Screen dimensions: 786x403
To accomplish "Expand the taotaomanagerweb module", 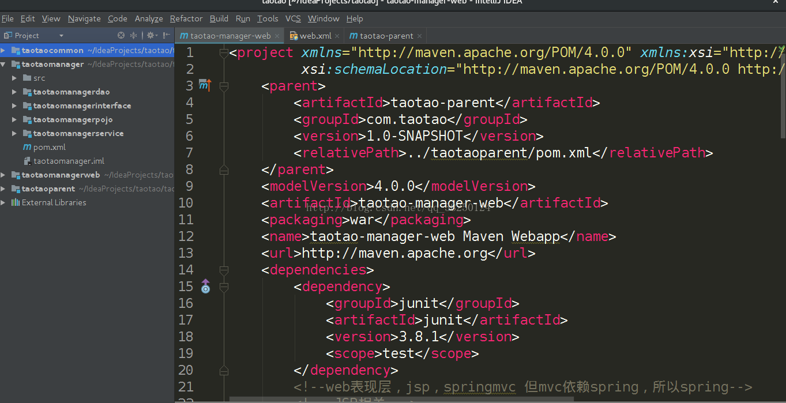I will (x=3, y=175).
